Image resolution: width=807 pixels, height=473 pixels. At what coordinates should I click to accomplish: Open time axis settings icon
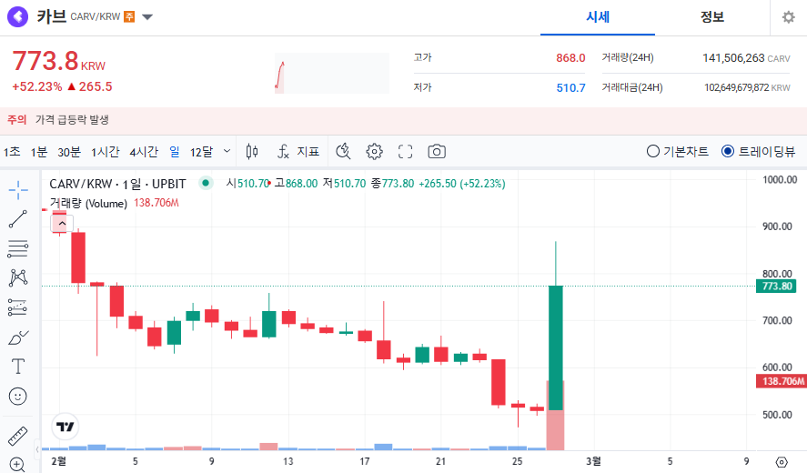(782, 462)
